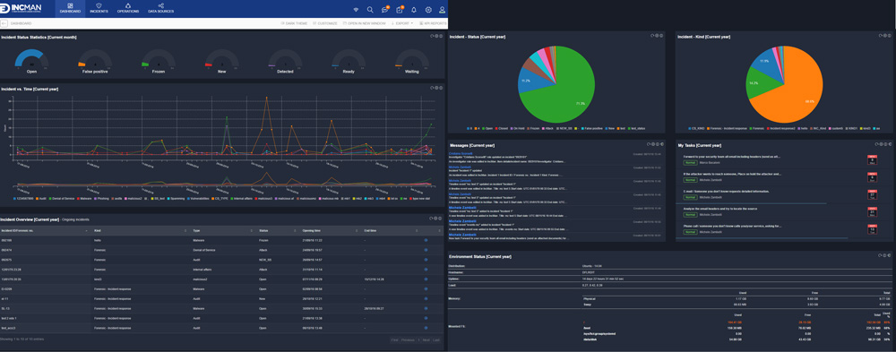Toggle Denial of Service series in time chart legend
Screen dimensions: 896x352
tap(61, 198)
